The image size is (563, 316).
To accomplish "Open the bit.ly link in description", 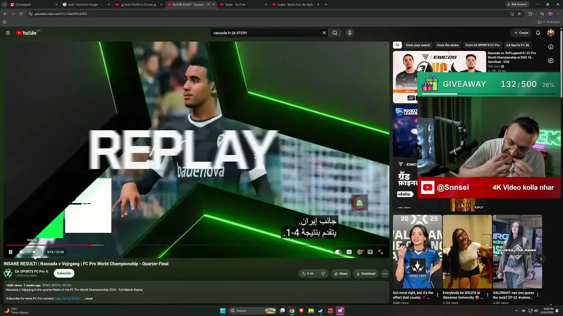I will coord(68,298).
